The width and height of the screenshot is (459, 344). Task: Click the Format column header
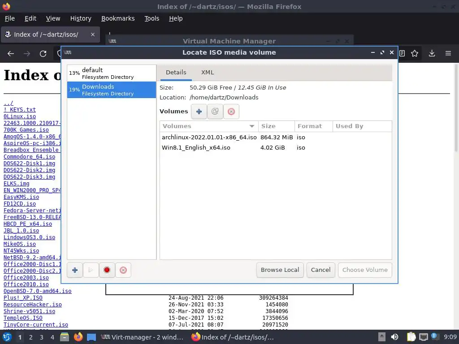coord(313,126)
